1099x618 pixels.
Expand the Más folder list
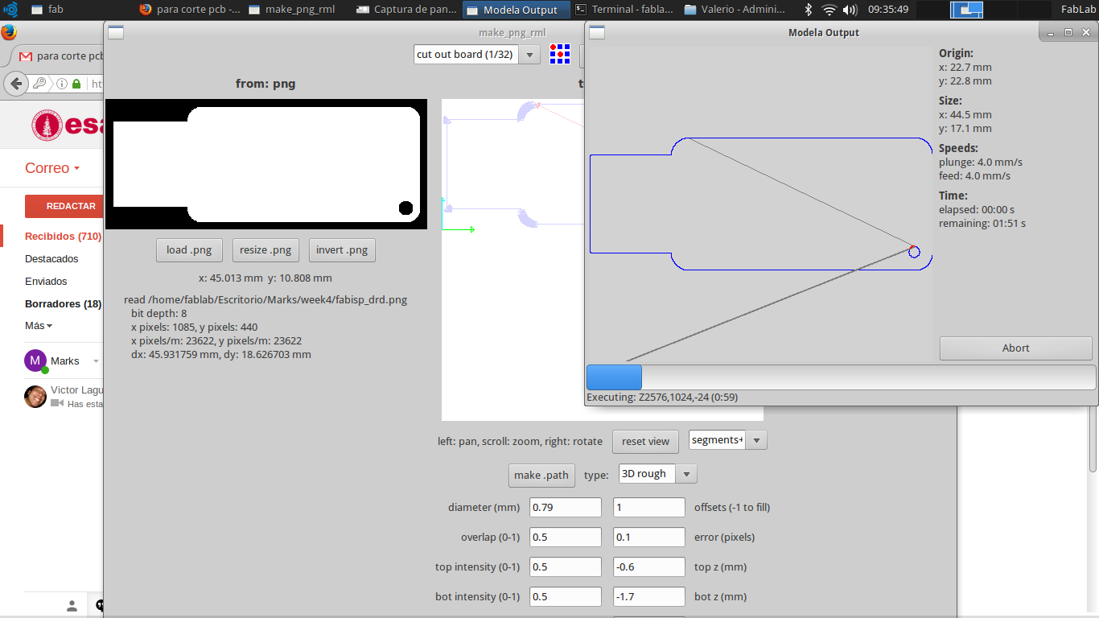pyautogui.click(x=39, y=326)
